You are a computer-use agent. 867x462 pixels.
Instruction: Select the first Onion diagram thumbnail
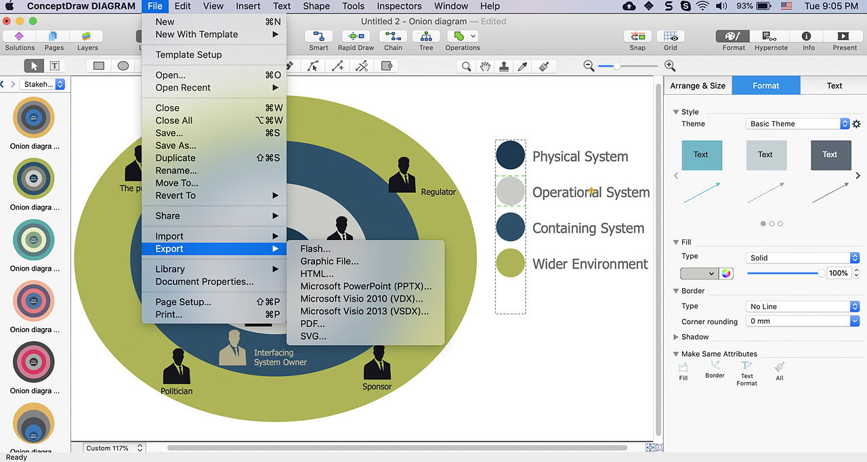click(x=34, y=118)
